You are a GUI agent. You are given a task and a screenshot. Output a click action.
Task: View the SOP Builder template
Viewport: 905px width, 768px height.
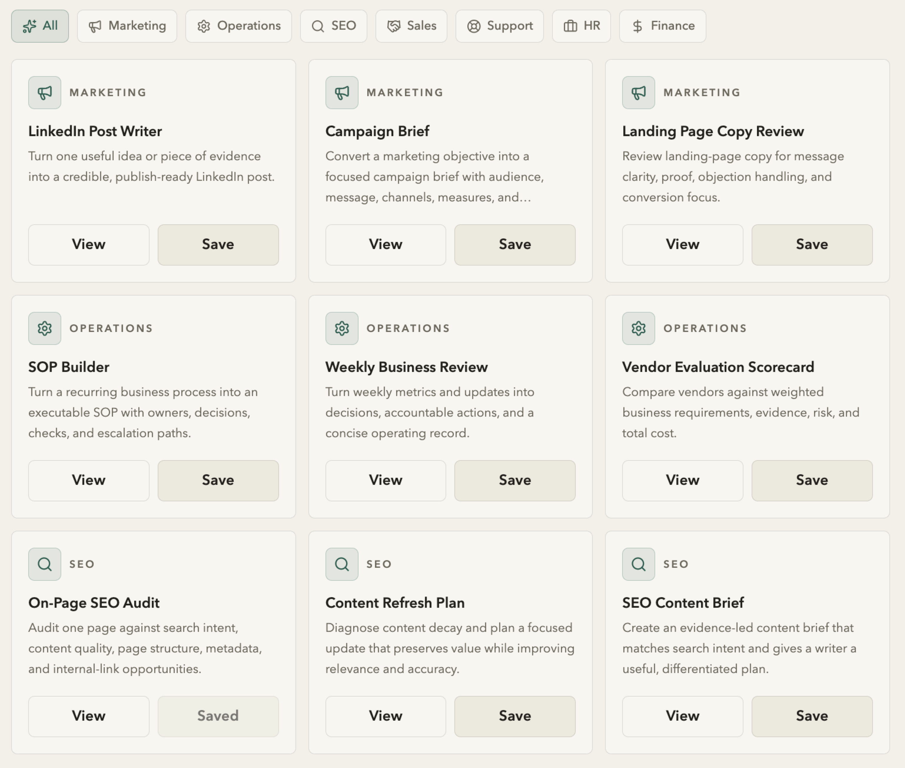point(89,481)
